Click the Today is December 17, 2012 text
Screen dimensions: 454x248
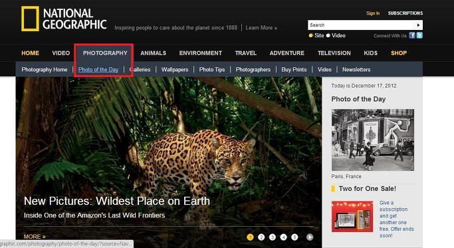pos(364,86)
